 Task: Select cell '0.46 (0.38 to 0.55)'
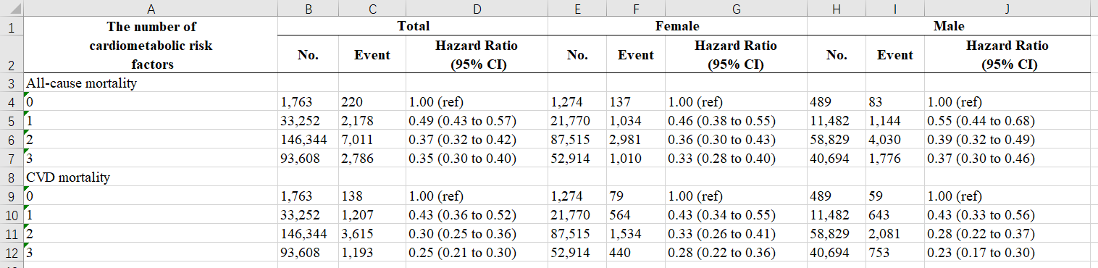736,120
